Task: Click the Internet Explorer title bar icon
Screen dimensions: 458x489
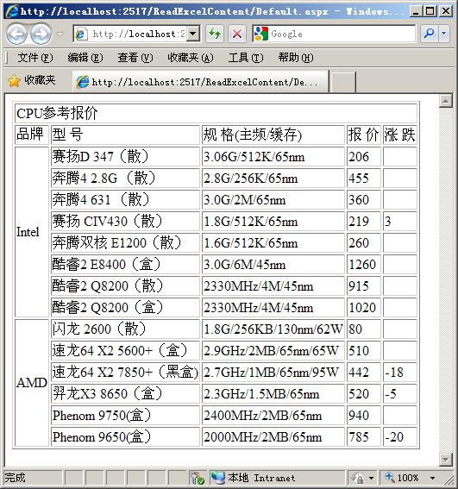Action: (x=12, y=11)
